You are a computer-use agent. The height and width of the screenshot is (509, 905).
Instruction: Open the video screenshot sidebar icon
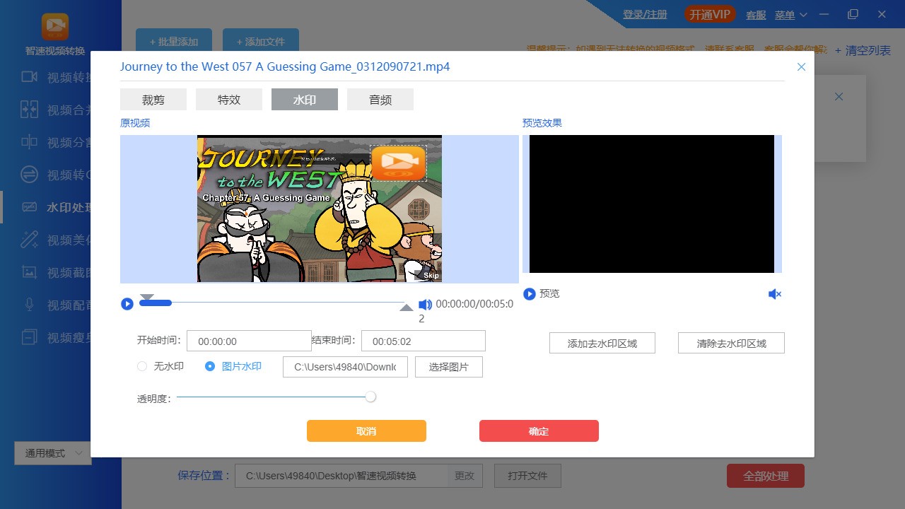coord(29,272)
